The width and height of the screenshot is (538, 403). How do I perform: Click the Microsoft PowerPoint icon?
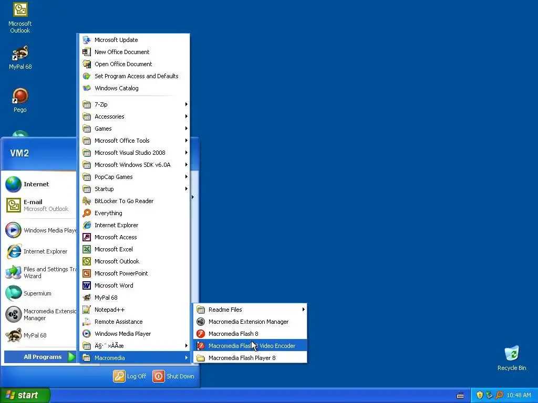tap(87, 273)
